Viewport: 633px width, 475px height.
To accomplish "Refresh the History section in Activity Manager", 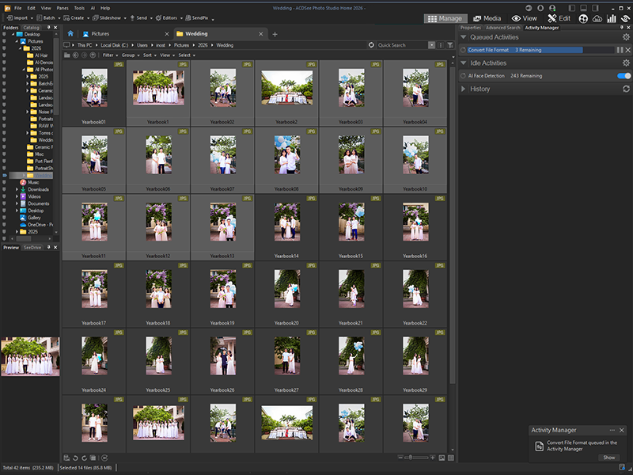I will coord(627,89).
